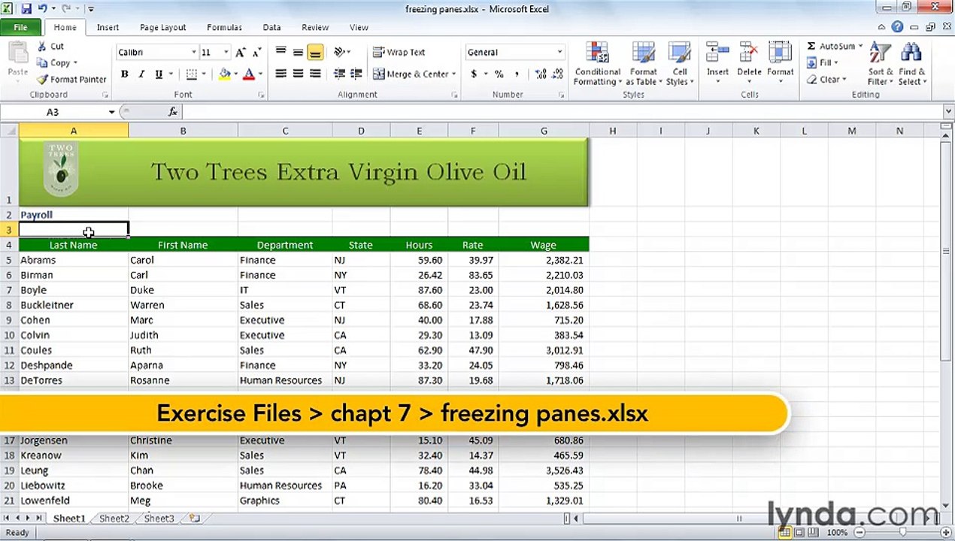Open Conditional Formatting
The height and width of the screenshot is (541, 955).
[x=597, y=64]
